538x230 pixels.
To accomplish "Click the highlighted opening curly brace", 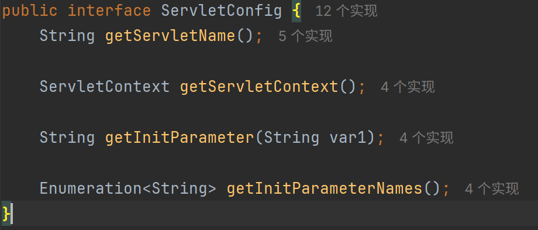I will pyautogui.click(x=296, y=11).
